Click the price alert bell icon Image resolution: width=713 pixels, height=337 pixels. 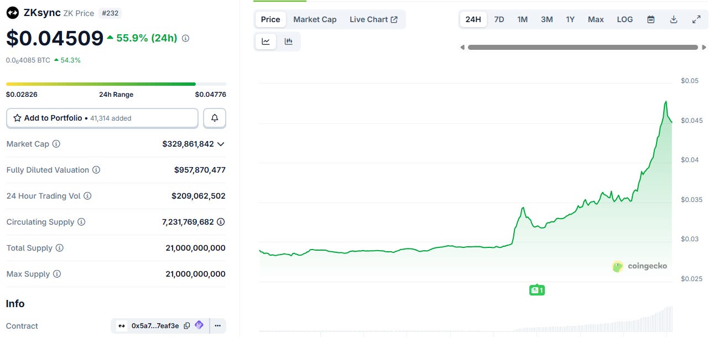(215, 118)
